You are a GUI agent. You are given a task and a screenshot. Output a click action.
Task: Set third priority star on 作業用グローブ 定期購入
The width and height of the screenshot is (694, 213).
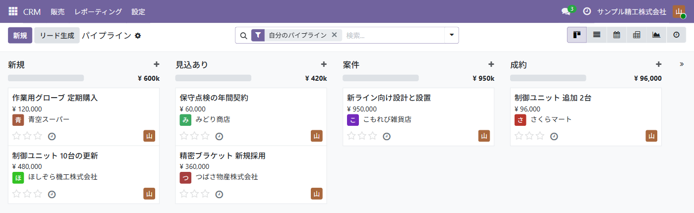click(38, 136)
